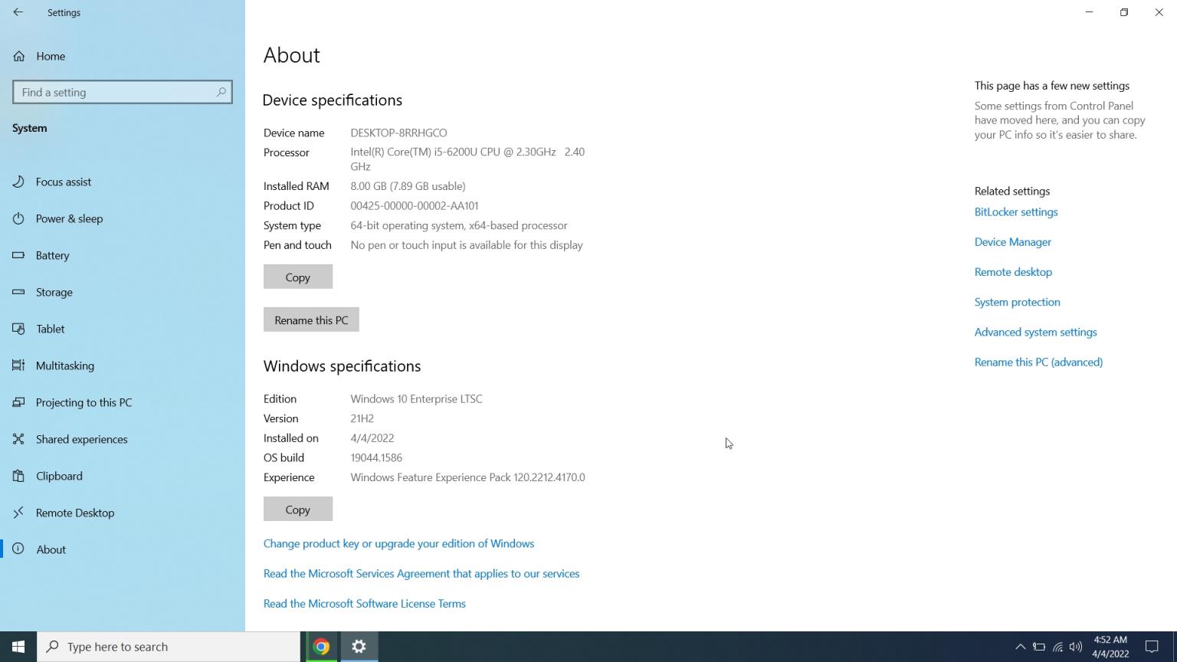The height and width of the screenshot is (662, 1177).
Task: Open Shared experiences settings
Action: [x=81, y=439]
